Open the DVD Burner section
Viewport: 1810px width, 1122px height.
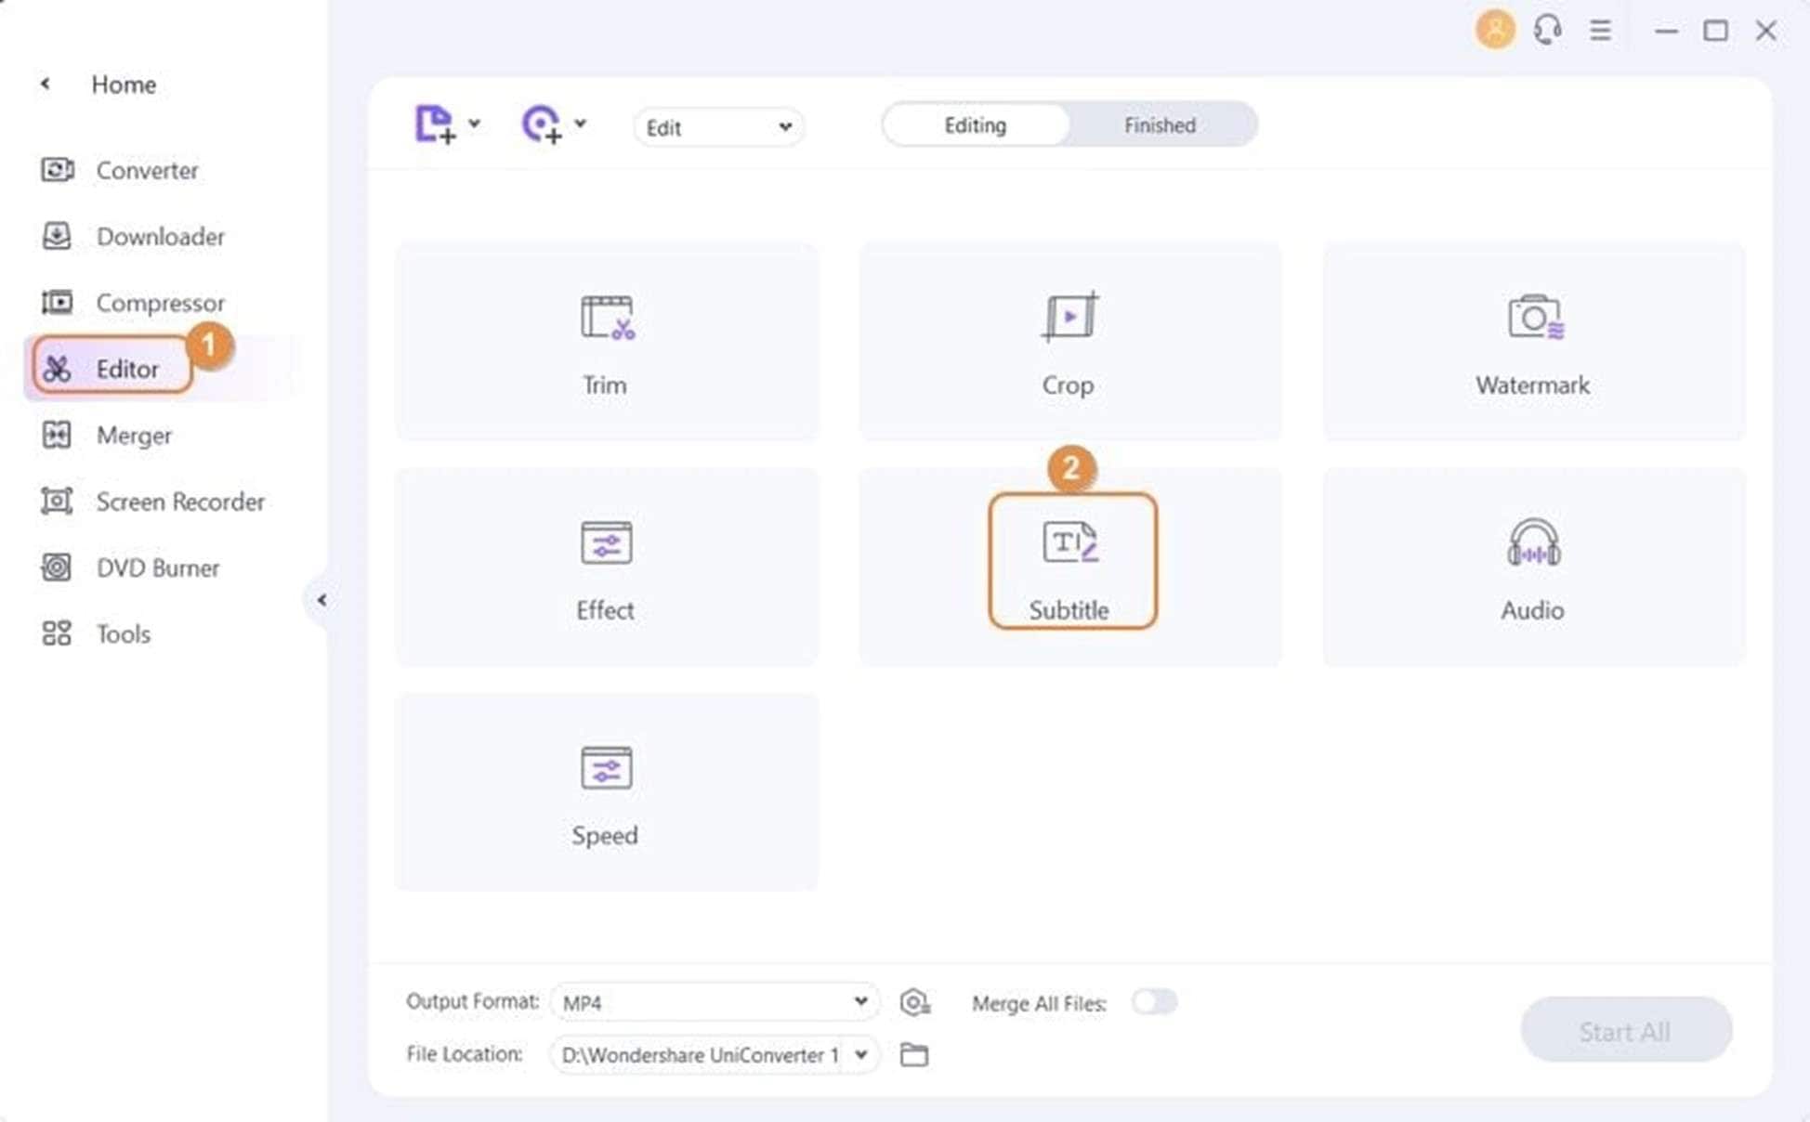130,568
